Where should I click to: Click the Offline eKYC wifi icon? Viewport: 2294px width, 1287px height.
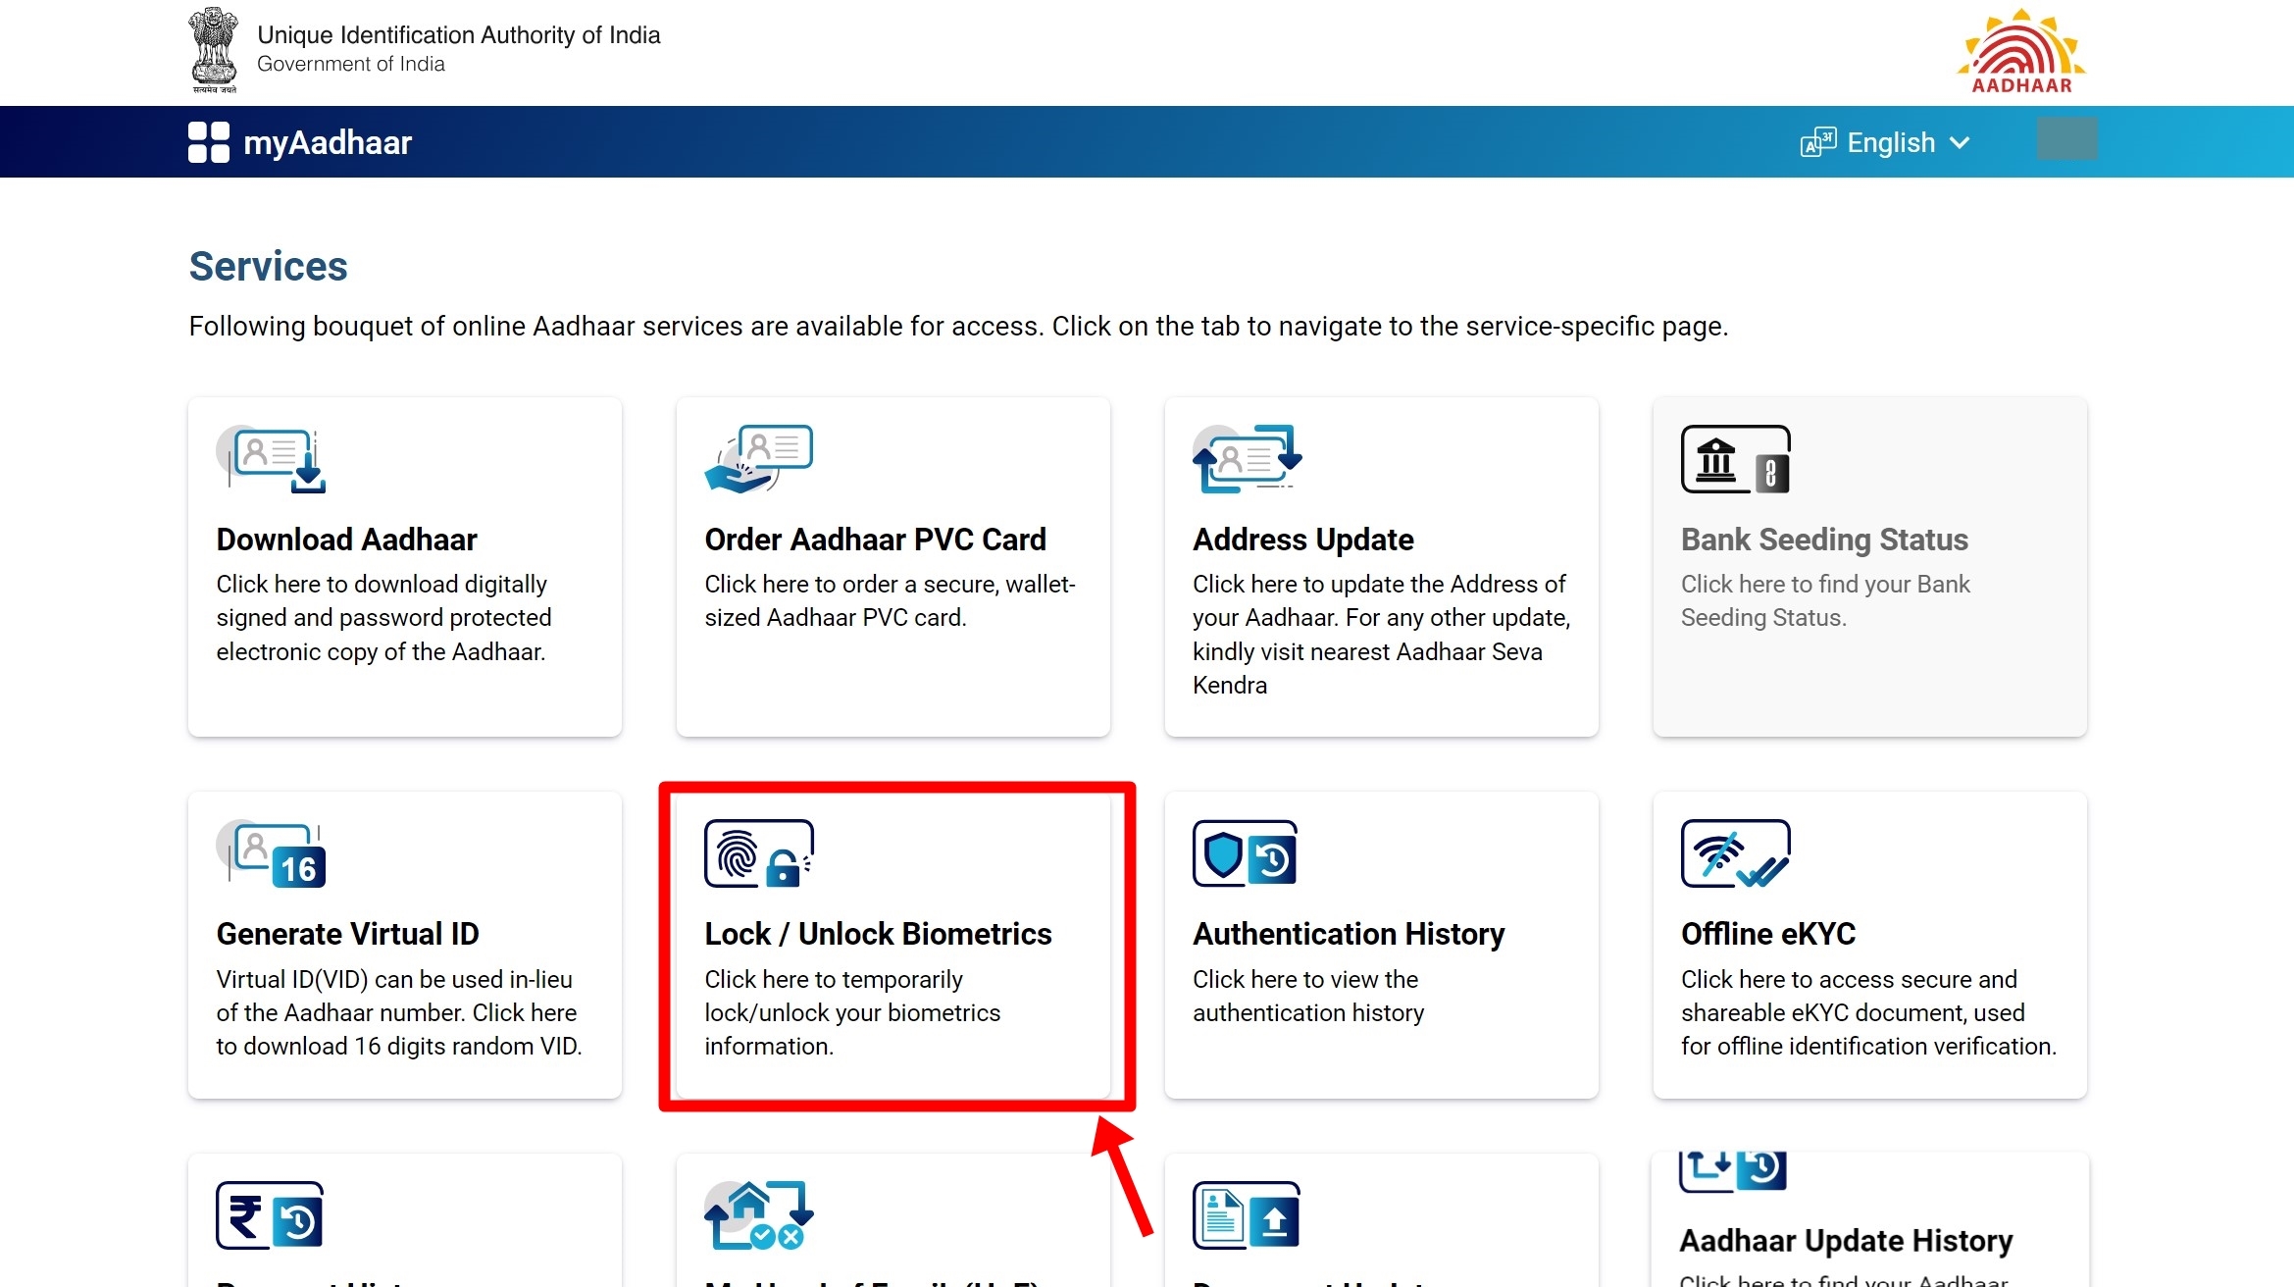point(1736,854)
